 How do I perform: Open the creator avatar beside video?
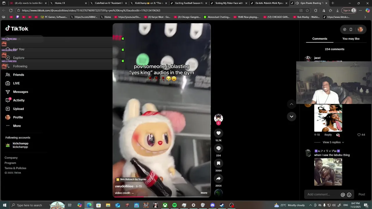tap(219, 118)
